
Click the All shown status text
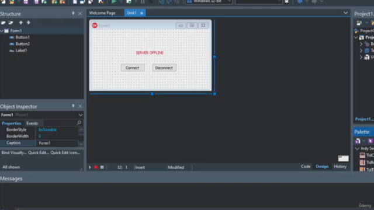point(11,167)
